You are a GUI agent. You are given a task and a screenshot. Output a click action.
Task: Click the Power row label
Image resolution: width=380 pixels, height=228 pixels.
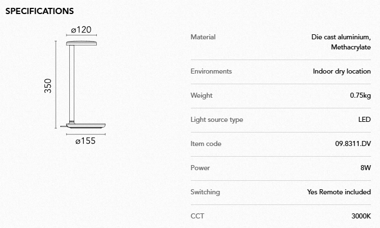point(200,168)
